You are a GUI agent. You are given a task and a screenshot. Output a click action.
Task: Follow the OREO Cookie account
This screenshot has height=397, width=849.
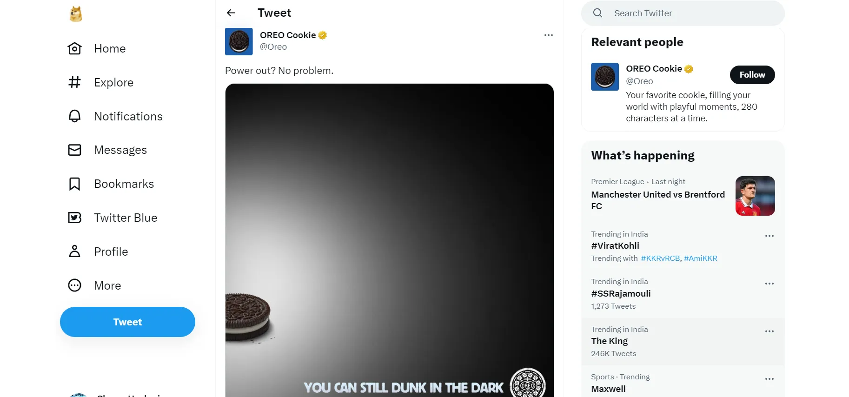(752, 75)
